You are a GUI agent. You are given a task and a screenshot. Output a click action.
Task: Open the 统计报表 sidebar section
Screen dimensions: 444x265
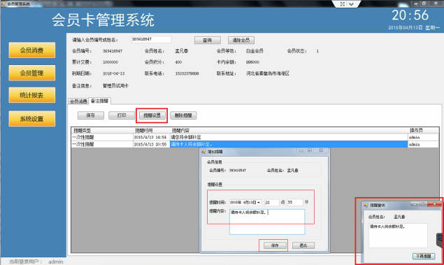pyautogui.click(x=32, y=95)
